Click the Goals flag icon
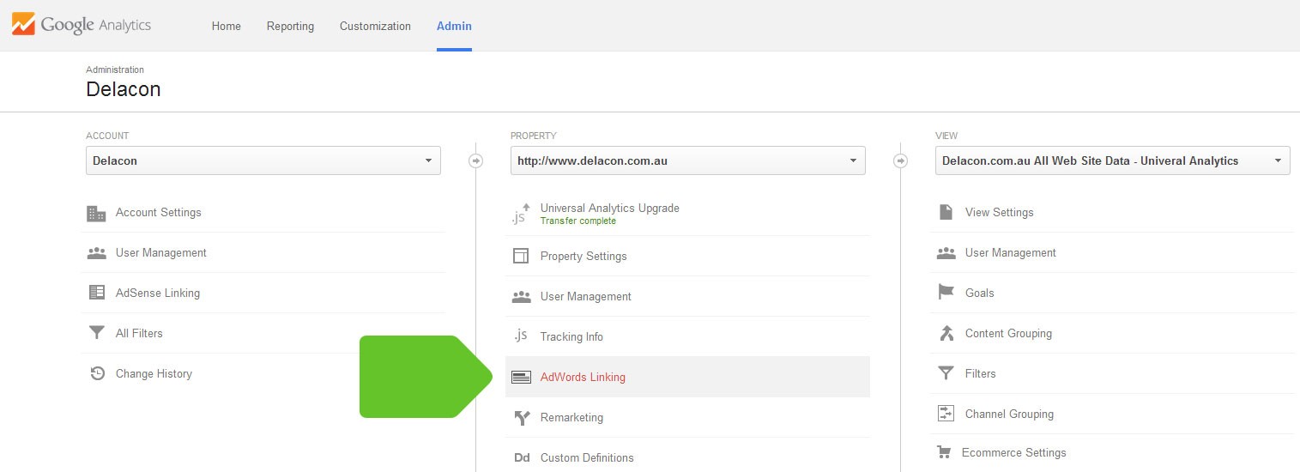1300x472 pixels. click(946, 293)
